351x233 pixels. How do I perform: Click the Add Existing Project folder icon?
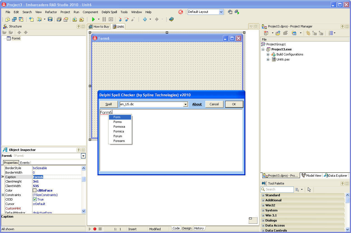point(278,33)
